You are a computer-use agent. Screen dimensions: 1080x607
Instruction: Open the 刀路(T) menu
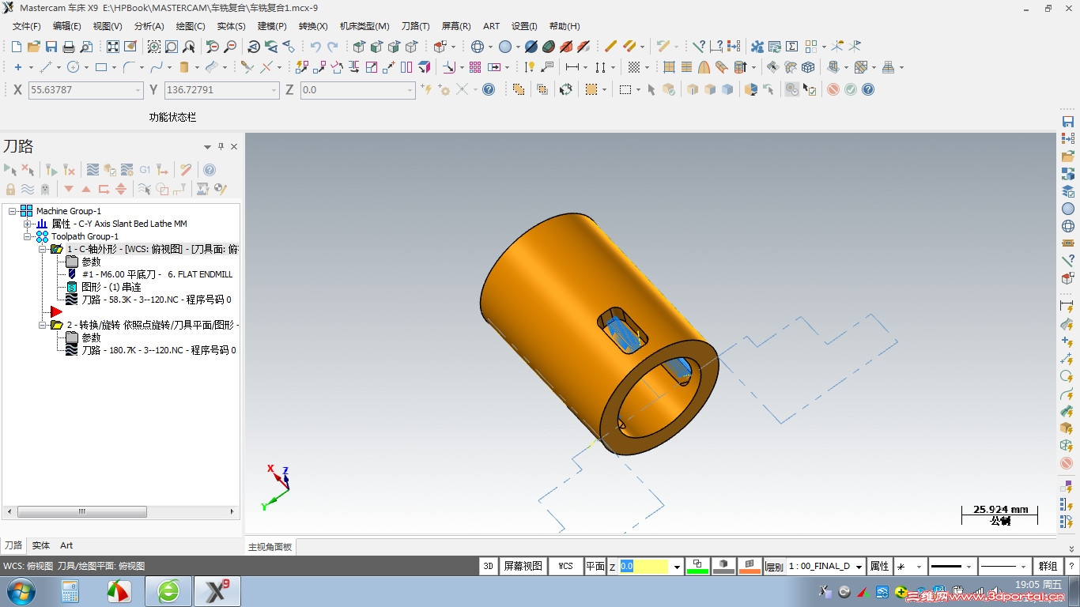pyautogui.click(x=415, y=26)
